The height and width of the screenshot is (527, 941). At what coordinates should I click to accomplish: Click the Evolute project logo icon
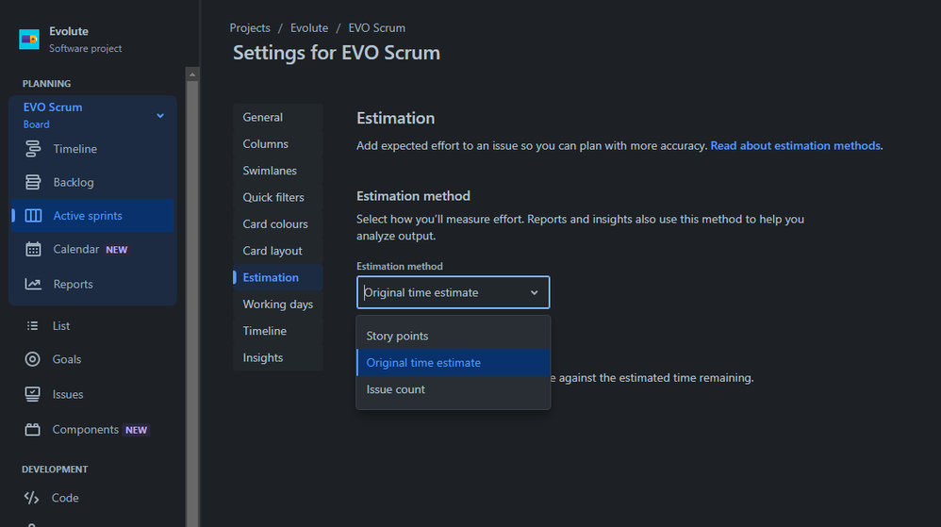point(29,40)
